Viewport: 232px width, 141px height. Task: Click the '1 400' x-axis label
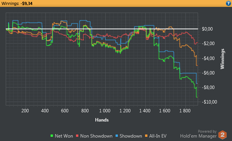(145, 111)
